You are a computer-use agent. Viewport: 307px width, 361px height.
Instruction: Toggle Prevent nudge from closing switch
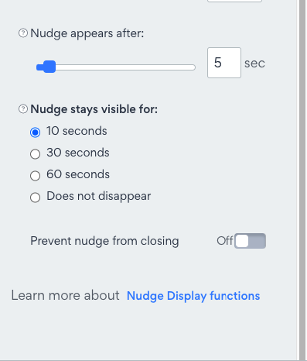[x=250, y=241]
